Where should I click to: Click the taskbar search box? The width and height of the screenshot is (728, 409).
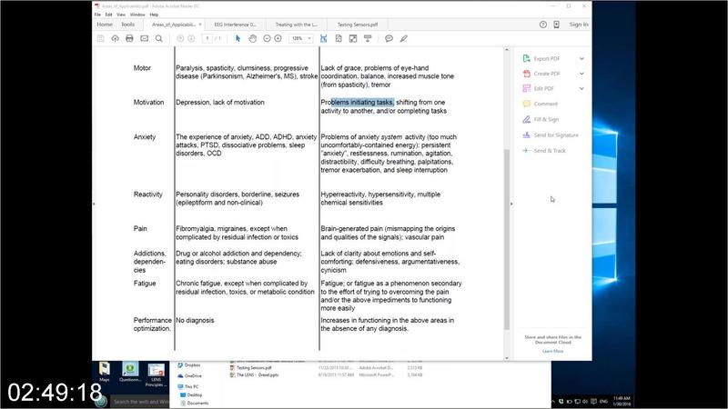140,402
